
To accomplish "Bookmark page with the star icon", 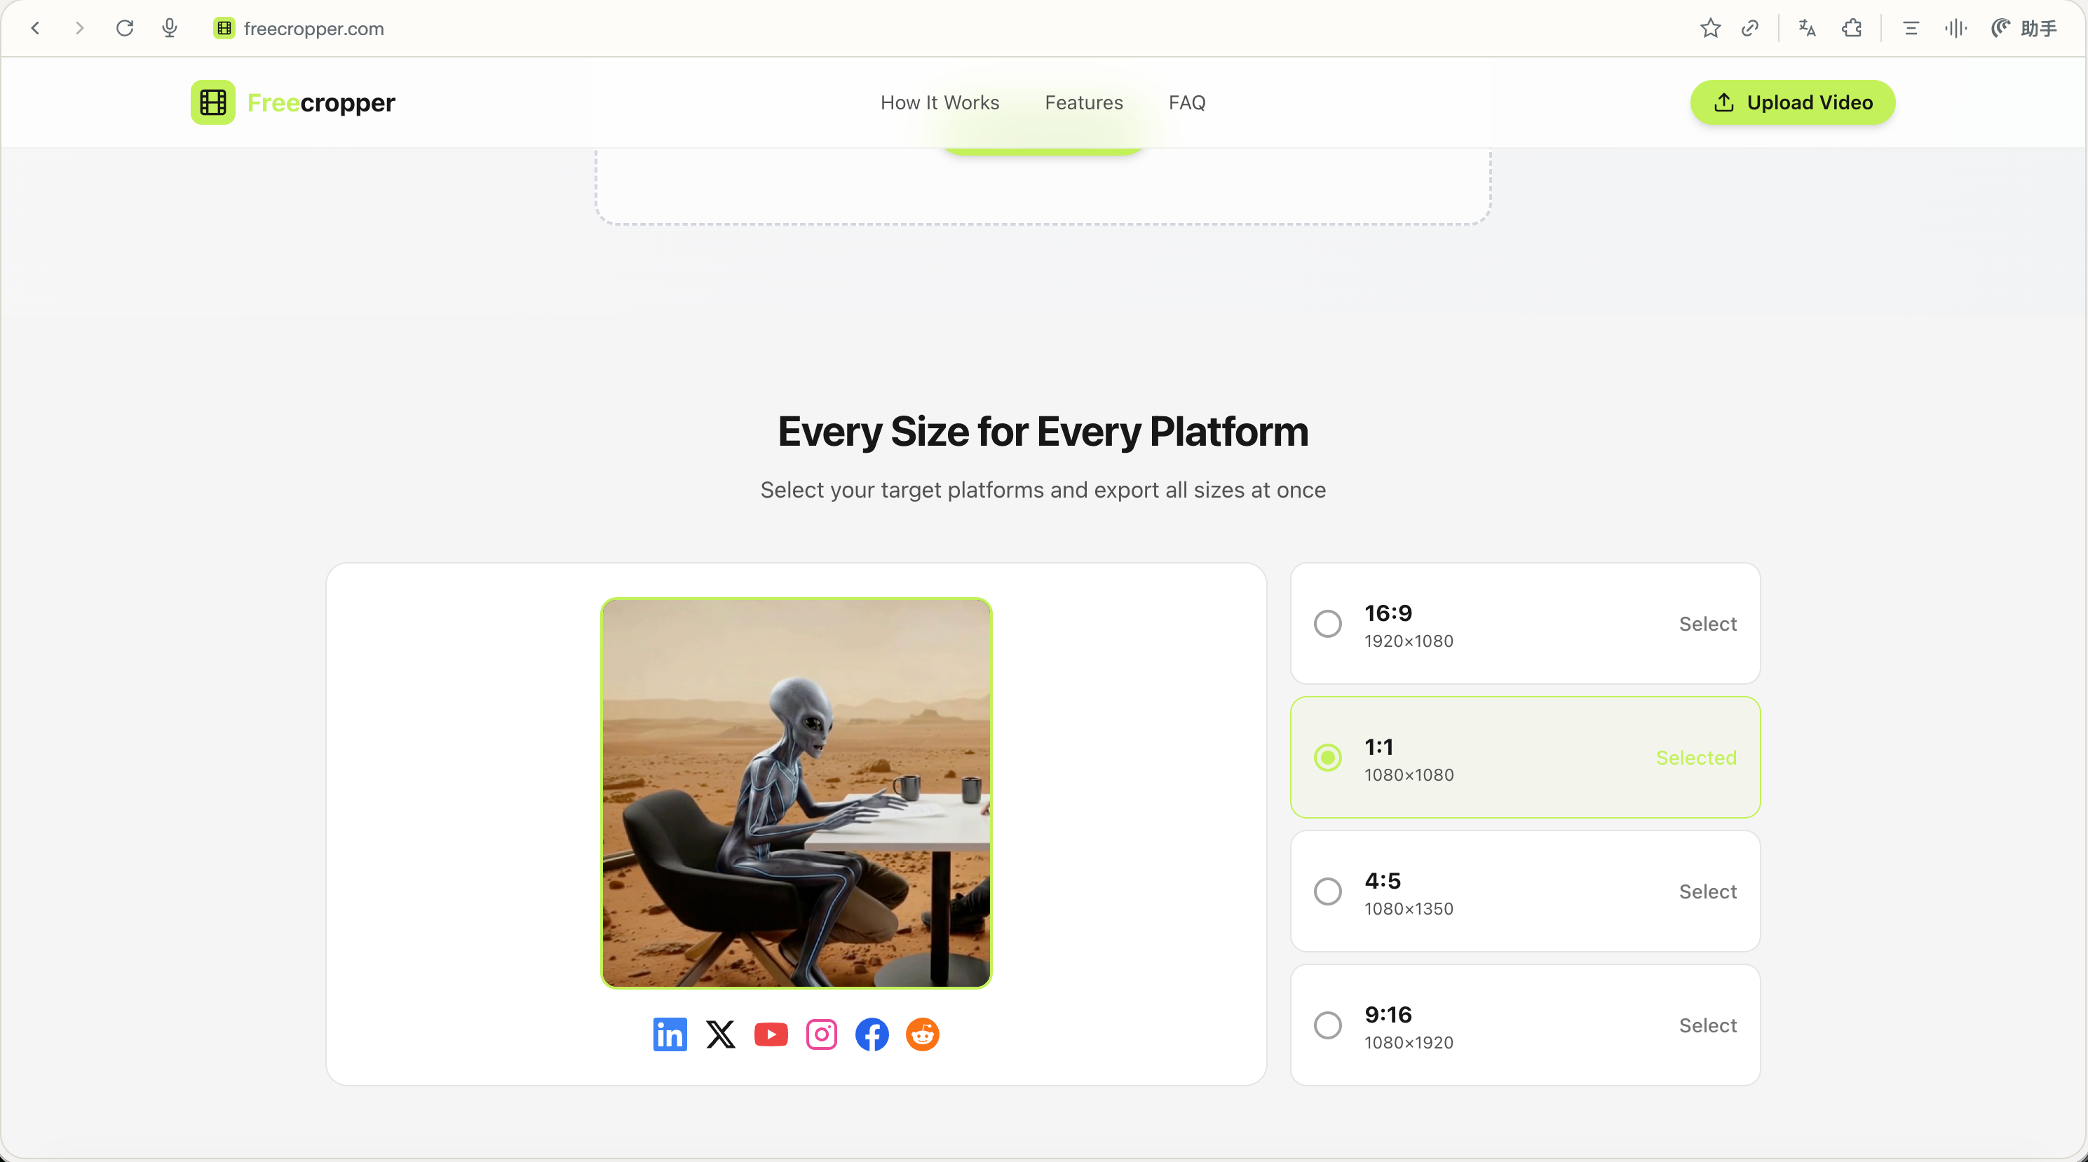I will coord(1710,28).
